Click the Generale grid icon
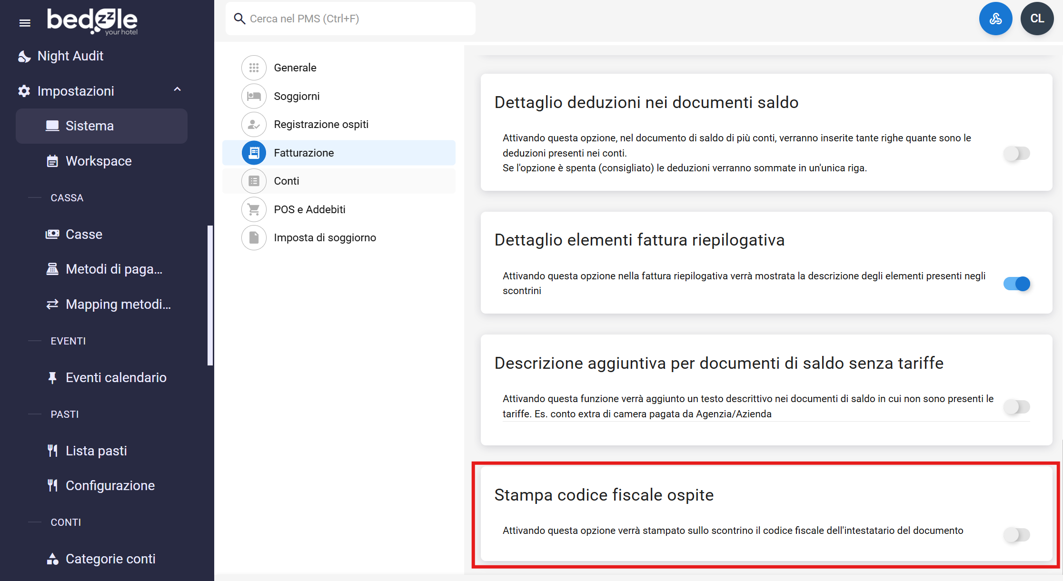Viewport: 1063px width, 581px height. (254, 68)
